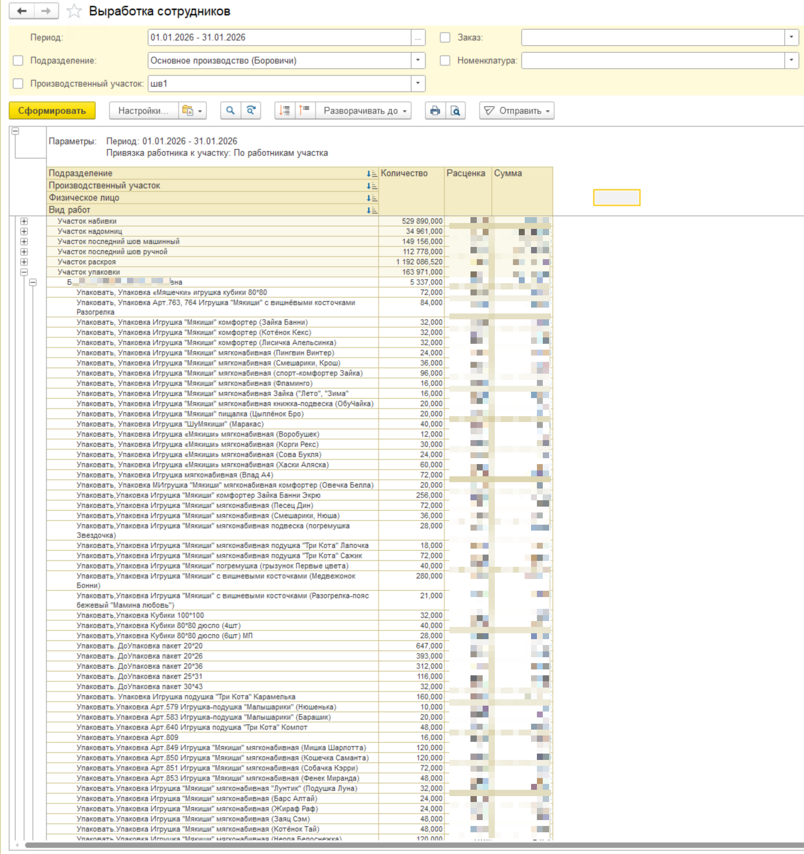804x854 pixels.
Task: Click the sort icon in the Физическое лицо header
Action: tap(371, 198)
